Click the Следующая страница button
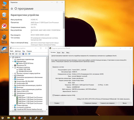Viewport: 134px width, 120px height. click(x=91, y=103)
